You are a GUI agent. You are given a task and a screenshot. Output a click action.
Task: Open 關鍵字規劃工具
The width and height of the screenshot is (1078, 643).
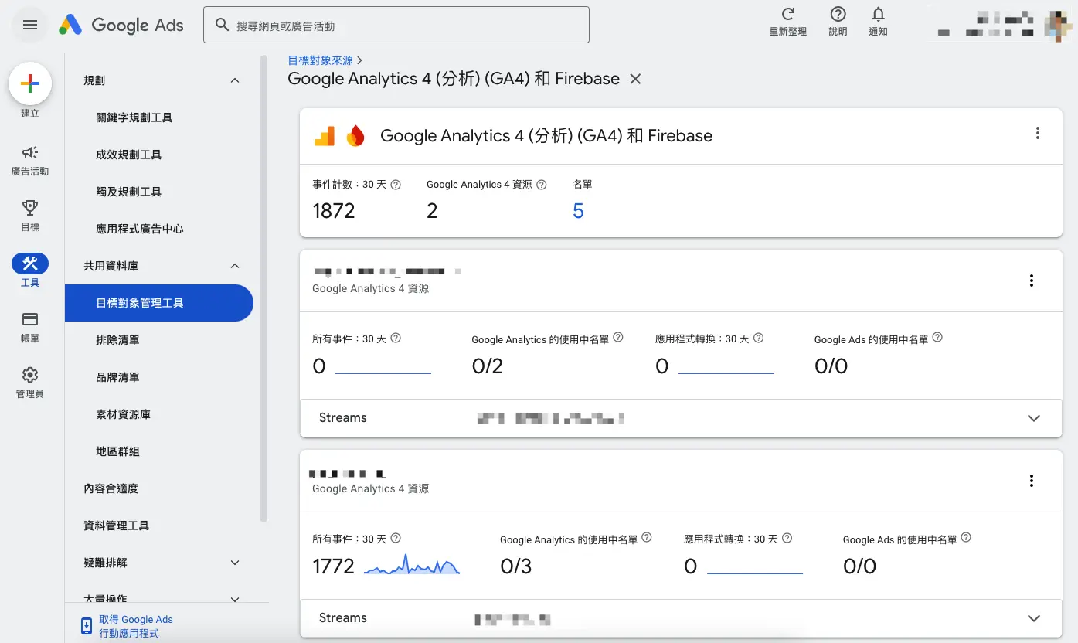click(134, 117)
